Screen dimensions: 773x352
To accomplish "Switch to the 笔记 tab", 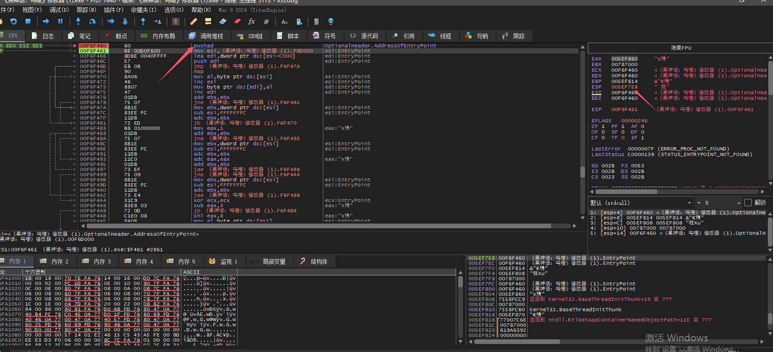I will 79,36.
